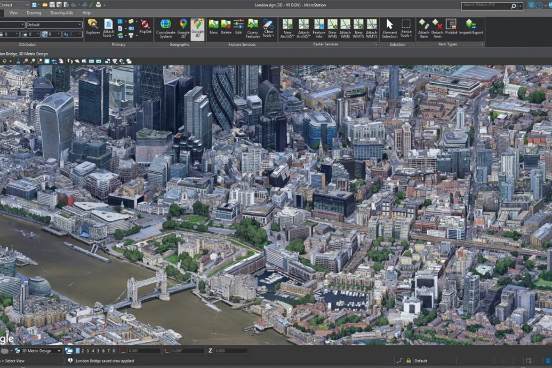Click the help question mark icon
The height and width of the screenshot is (368, 552).
click(539, 5)
